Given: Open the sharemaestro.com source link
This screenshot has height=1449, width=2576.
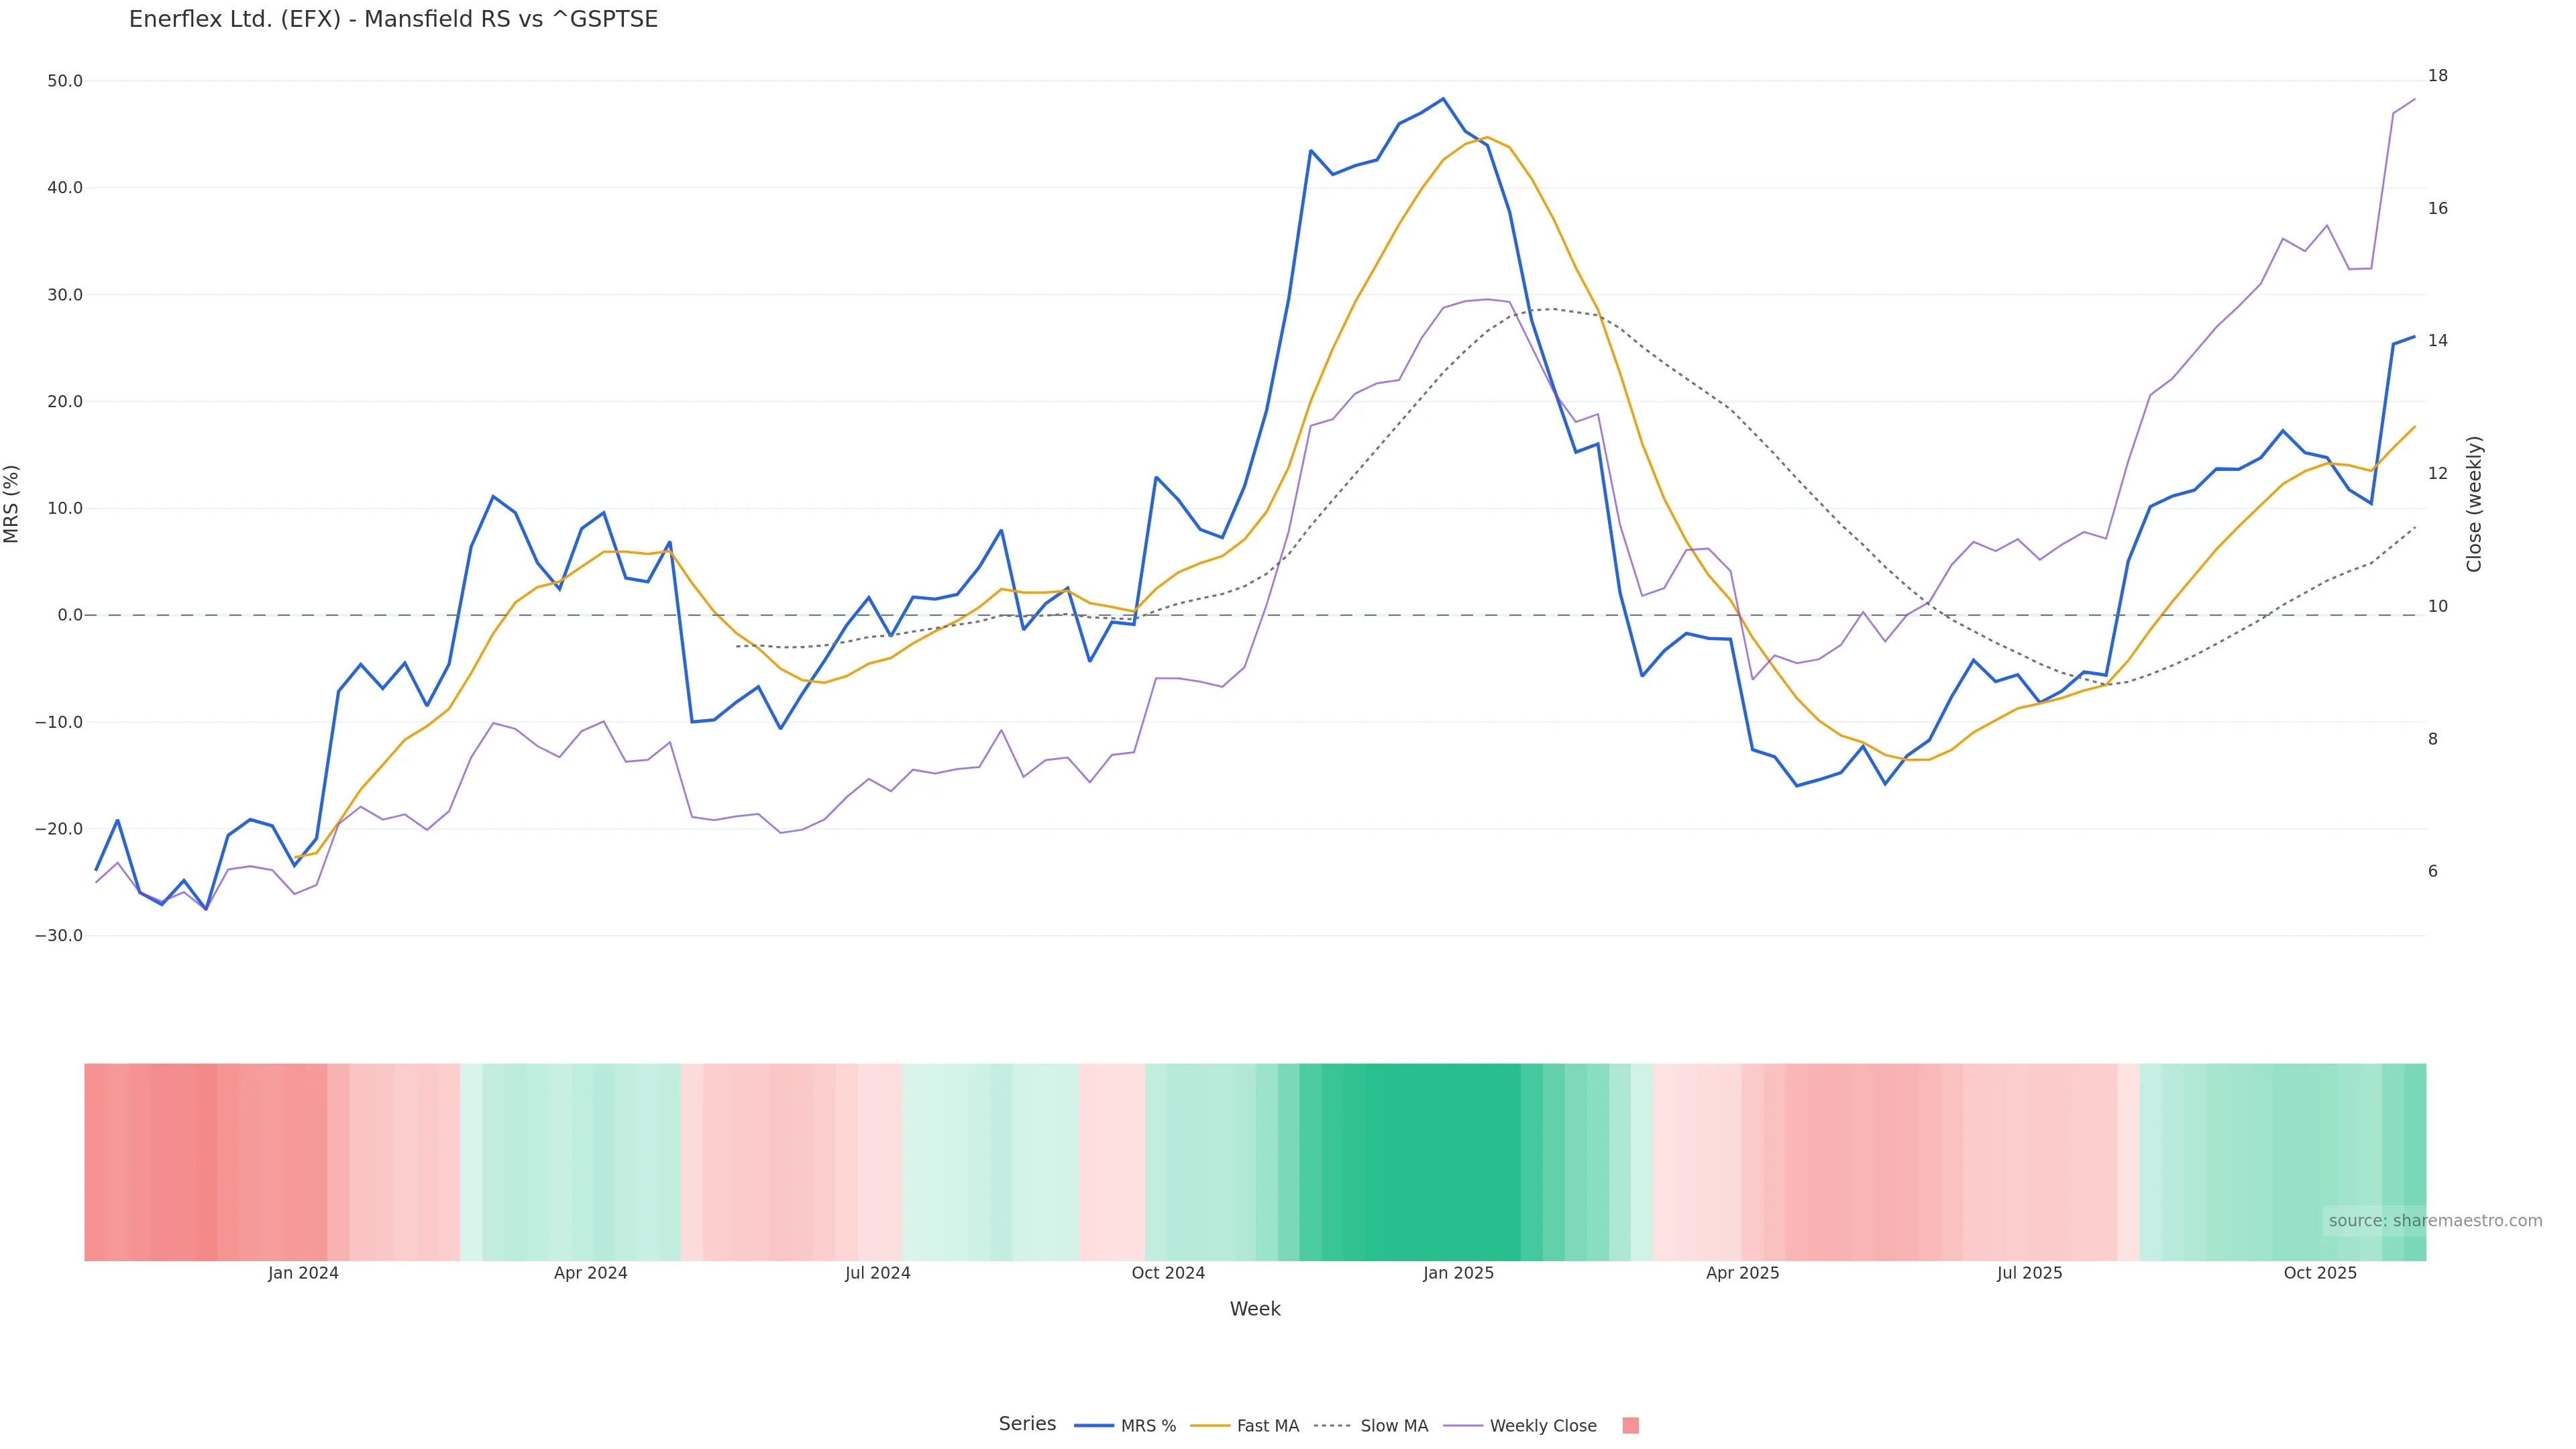Looking at the screenshot, I should pos(2434,1221).
